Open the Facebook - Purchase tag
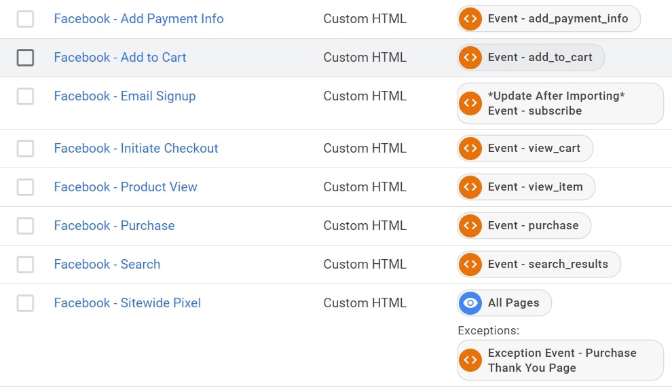The height and width of the screenshot is (388, 672). [115, 226]
